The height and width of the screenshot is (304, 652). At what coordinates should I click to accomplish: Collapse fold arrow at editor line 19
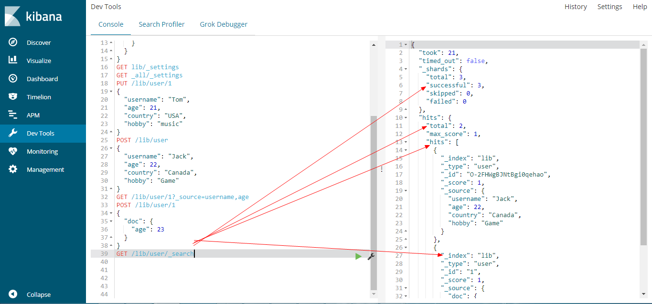[x=111, y=91]
